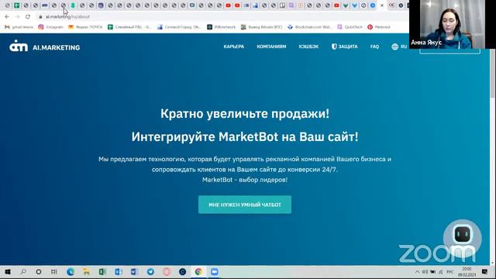
Task: Open Telegram from the taskbar
Action: 150,272
